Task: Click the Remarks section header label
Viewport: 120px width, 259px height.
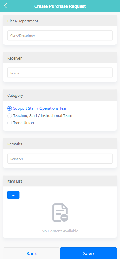Action: pyautogui.click(x=15, y=144)
